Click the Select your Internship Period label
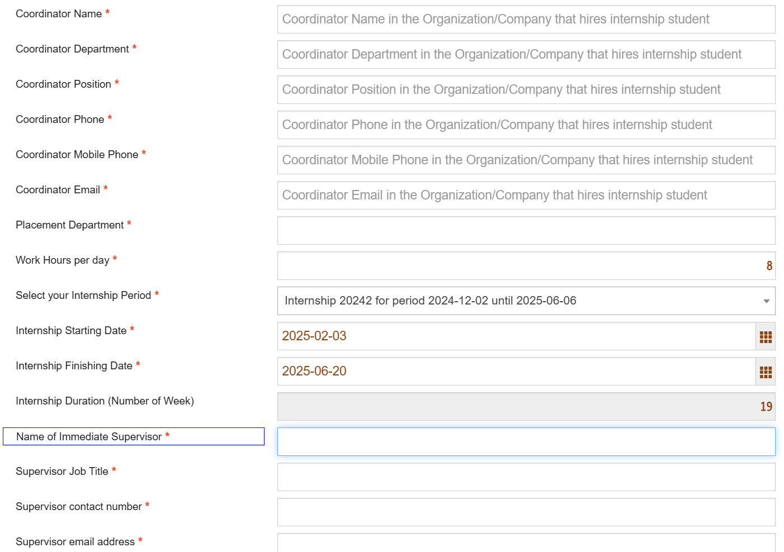This screenshot has width=784, height=552. [x=83, y=296]
